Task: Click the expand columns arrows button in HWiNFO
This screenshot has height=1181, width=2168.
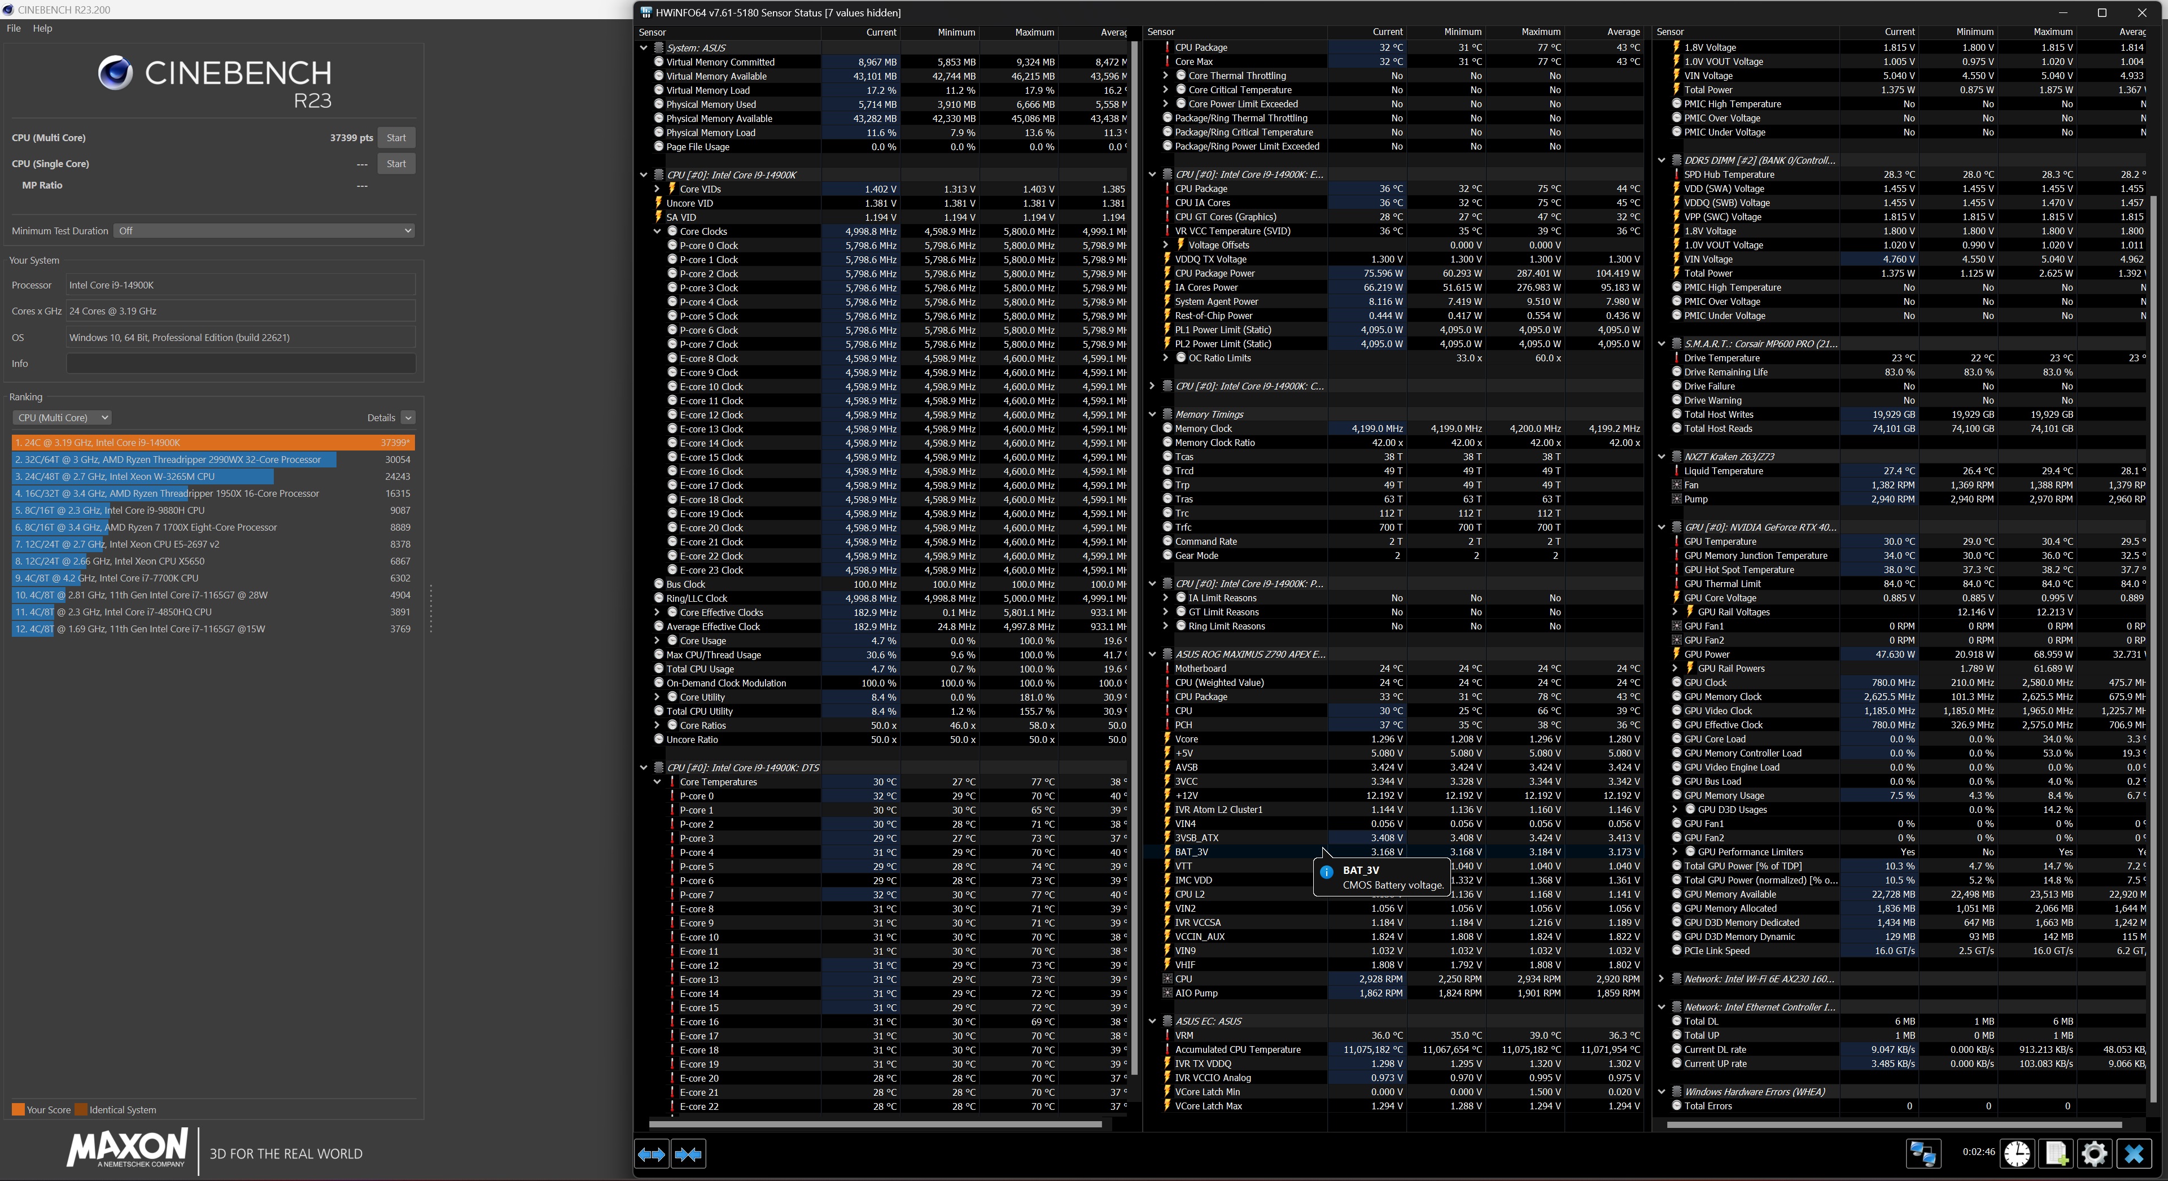Action: pyautogui.click(x=652, y=1154)
